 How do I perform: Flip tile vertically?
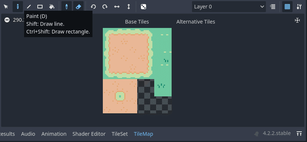click(129, 7)
